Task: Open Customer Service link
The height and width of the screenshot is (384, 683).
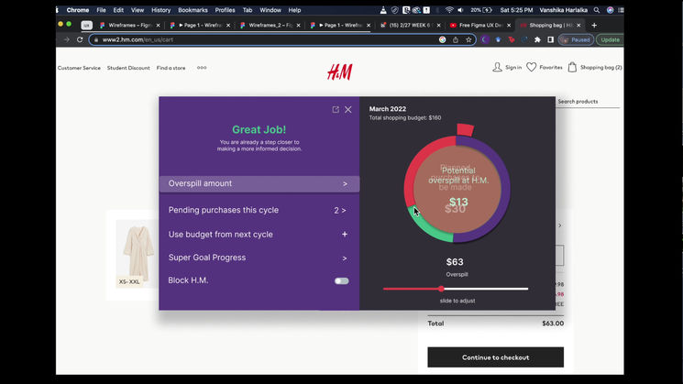Action: click(x=79, y=68)
